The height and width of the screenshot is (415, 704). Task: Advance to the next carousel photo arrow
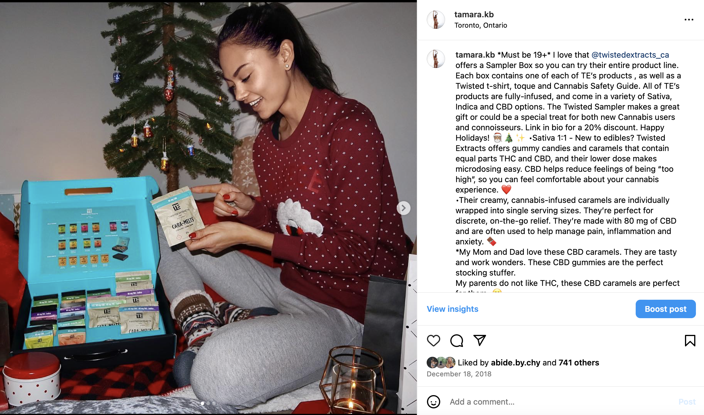point(403,208)
